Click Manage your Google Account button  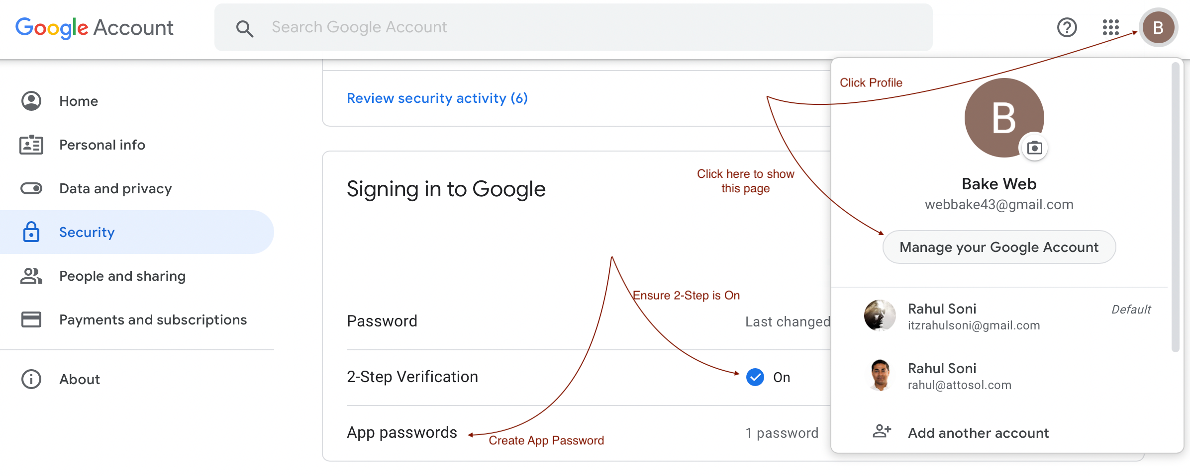point(999,247)
